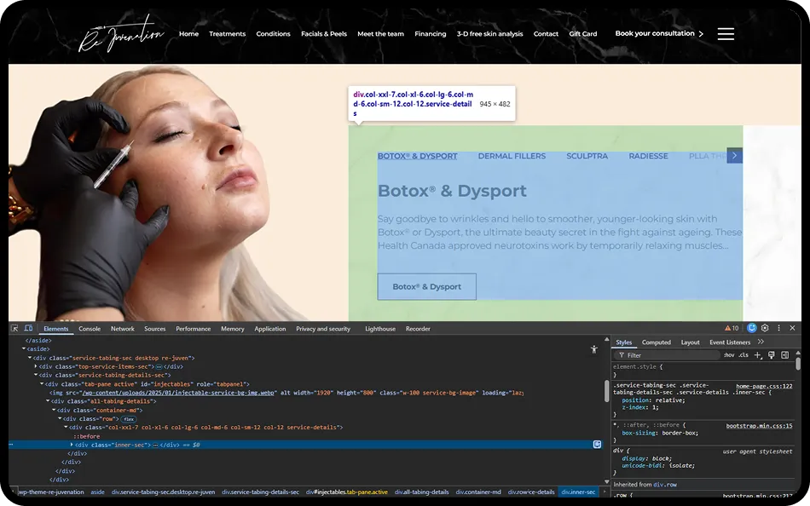Open the Conditions nav link
This screenshot has width=810, height=506.
click(x=274, y=33)
